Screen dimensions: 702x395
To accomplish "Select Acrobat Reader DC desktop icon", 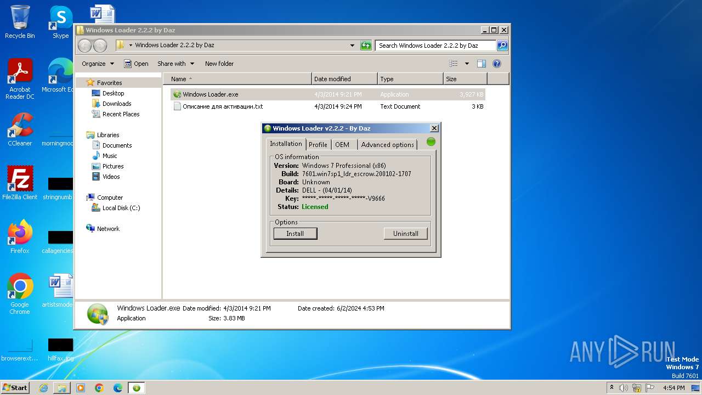I will pos(20,79).
